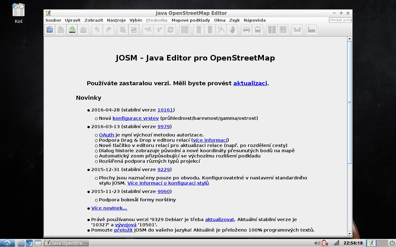Open the OAuth link
Viewport: 396px width, 247px height.
pos(106,135)
